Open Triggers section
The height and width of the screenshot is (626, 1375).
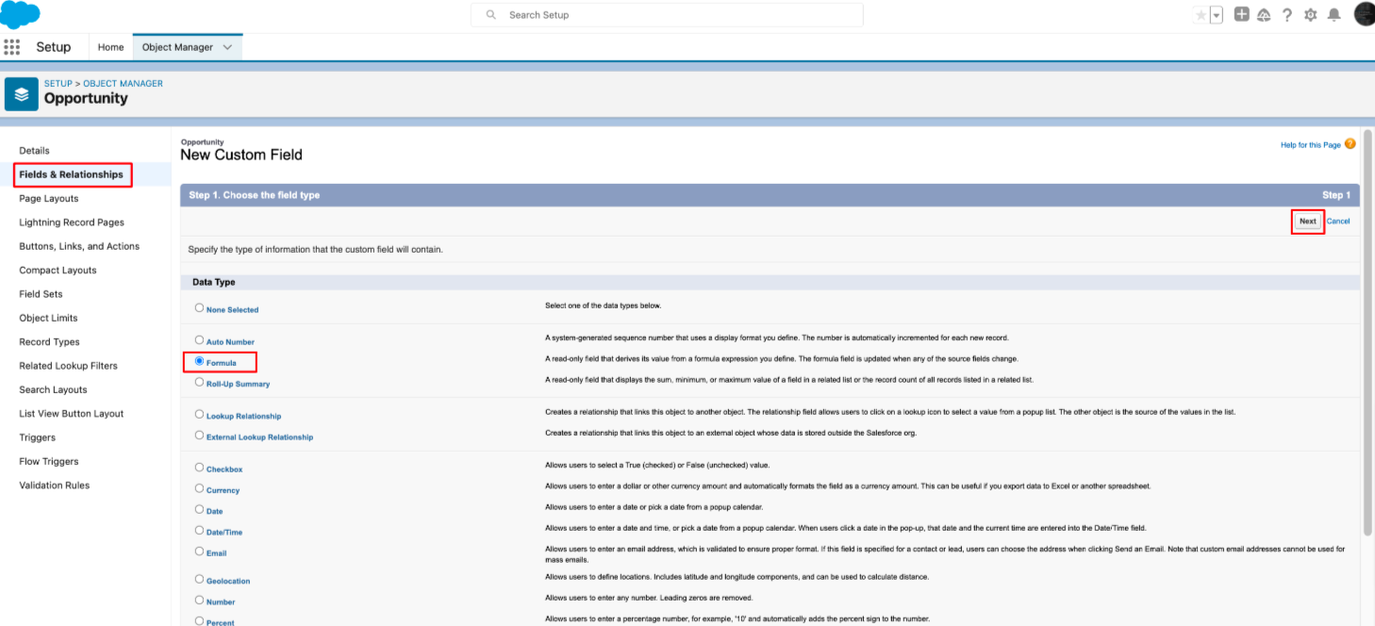click(x=37, y=437)
